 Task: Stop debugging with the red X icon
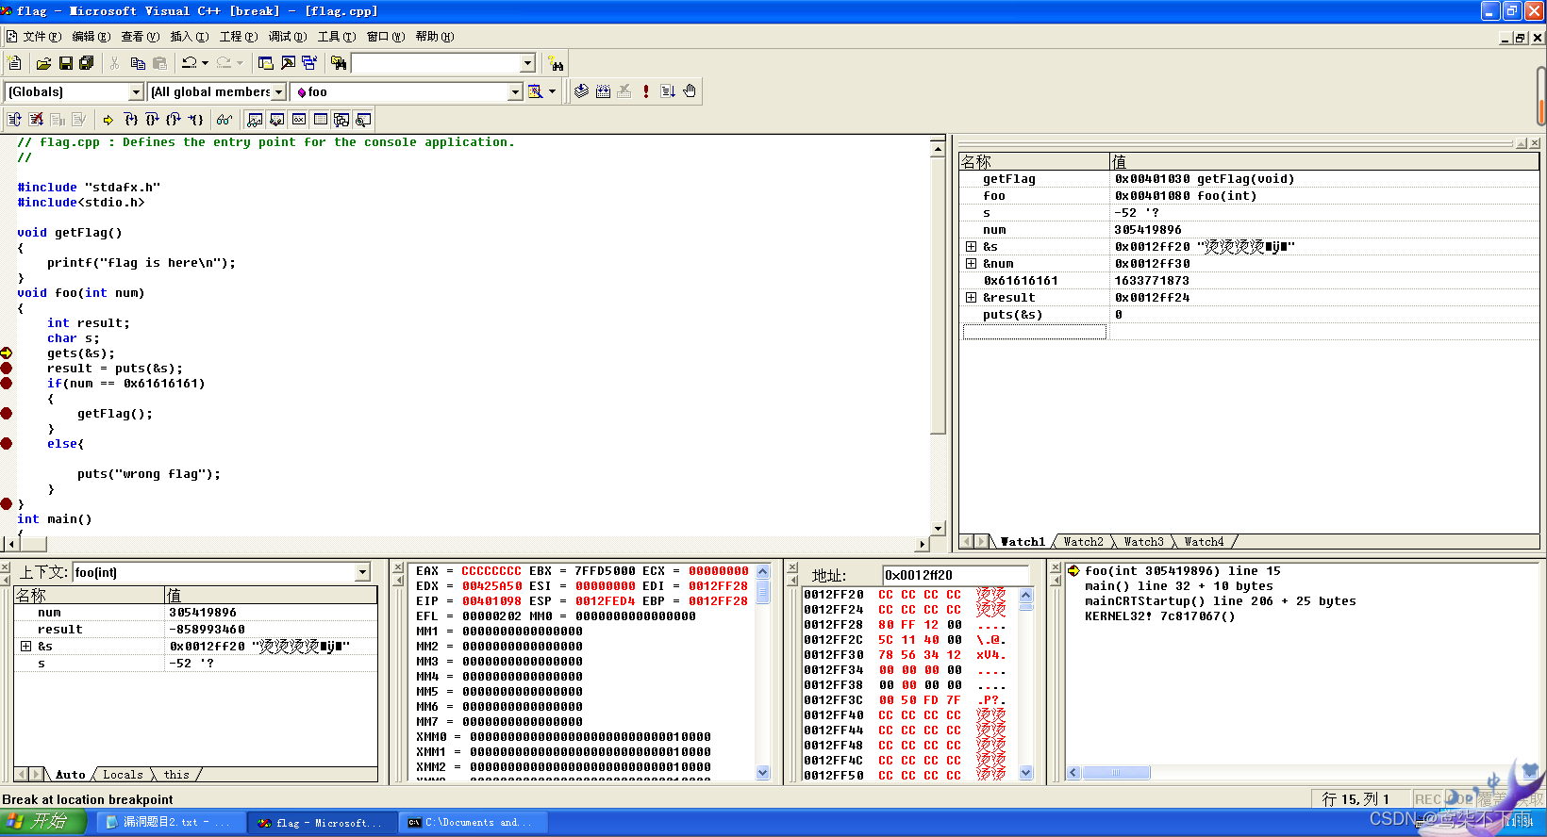36,120
